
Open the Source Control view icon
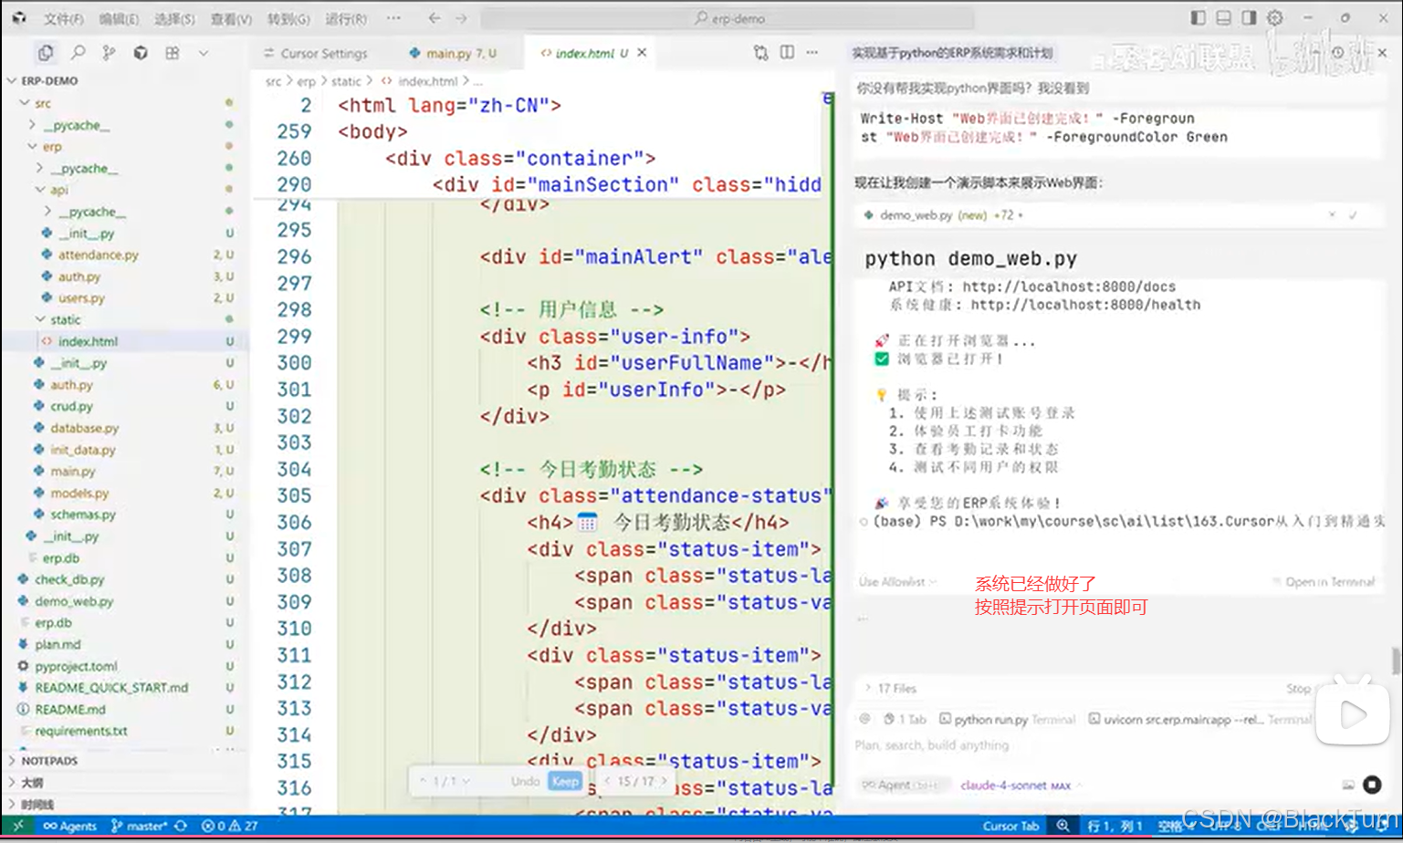tap(110, 53)
